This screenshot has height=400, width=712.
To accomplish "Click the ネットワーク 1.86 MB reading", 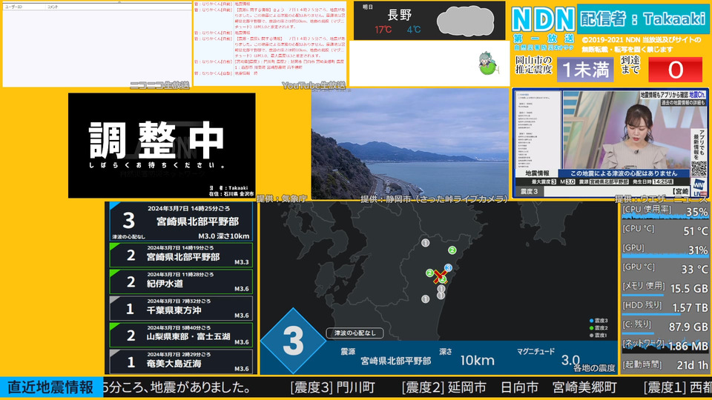I will coord(665,346).
